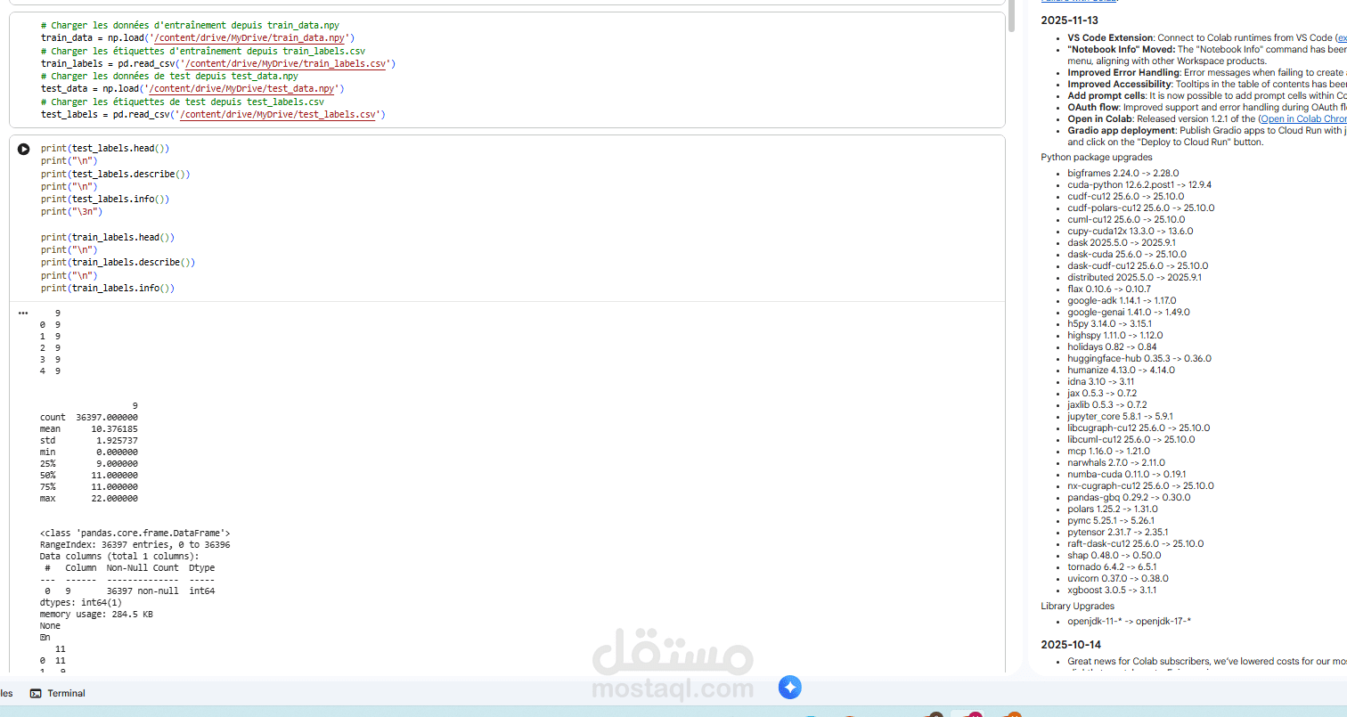The width and height of the screenshot is (1347, 717).
Task: Click the Colab subscribers lowered costs note
Action: pyautogui.click(x=1207, y=661)
